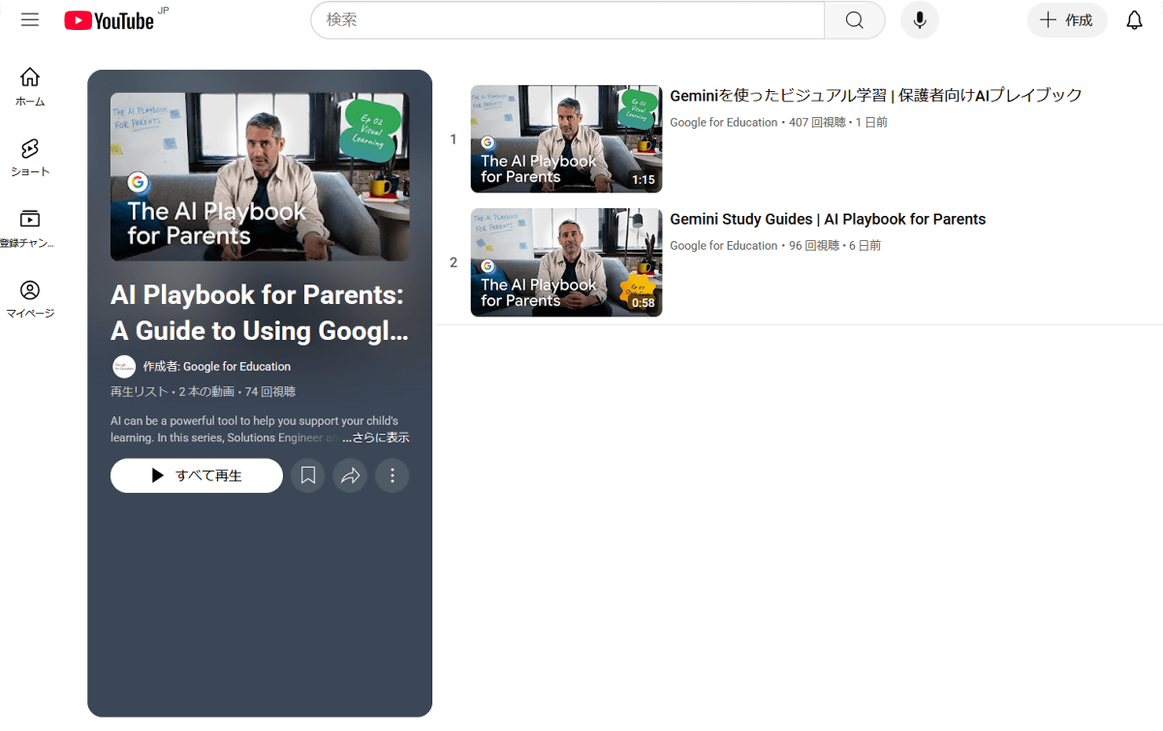This screenshot has height=731, width=1163.
Task: Open ショート in sidebar
Action: tap(30, 157)
